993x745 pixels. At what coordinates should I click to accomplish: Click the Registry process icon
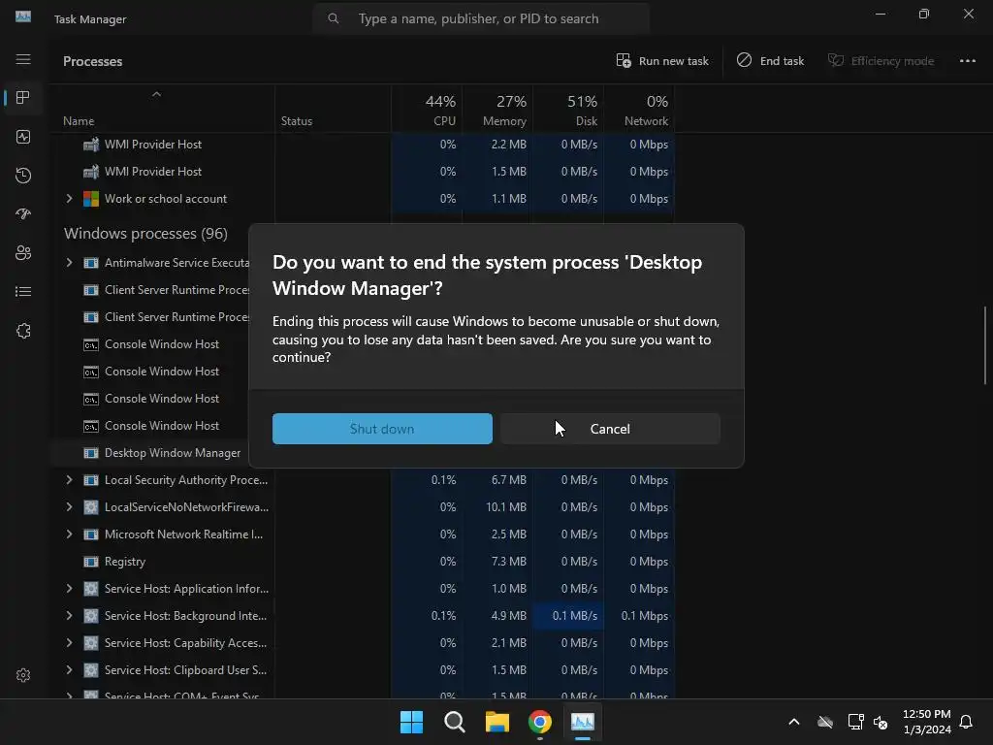[91, 562]
